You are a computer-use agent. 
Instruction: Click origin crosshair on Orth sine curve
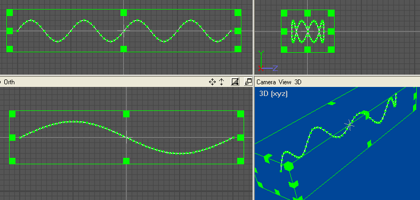point(127,138)
